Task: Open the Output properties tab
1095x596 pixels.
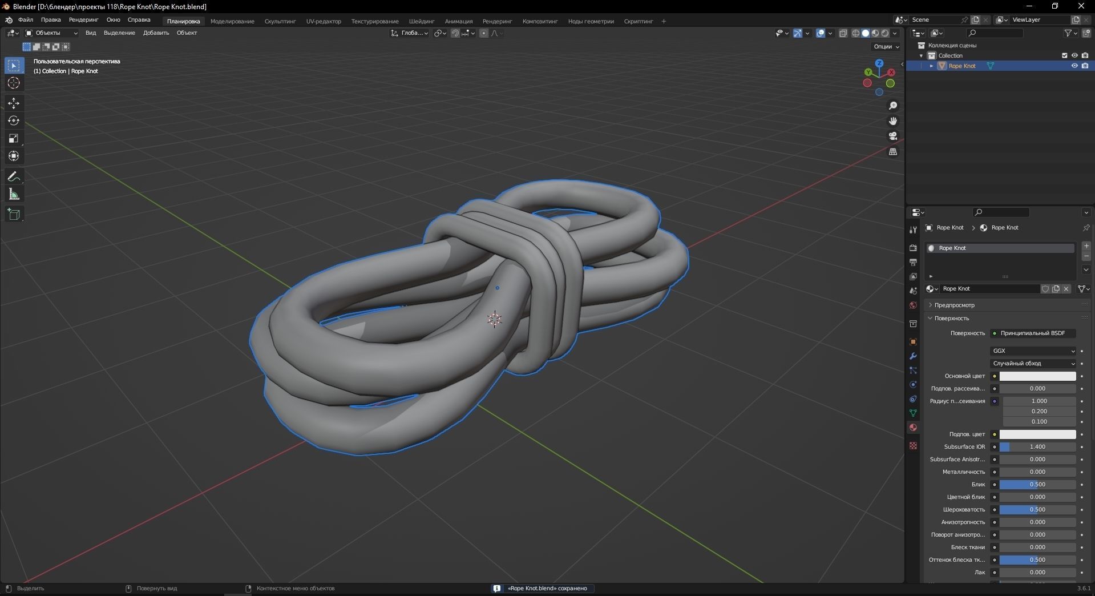Action: coord(913,262)
